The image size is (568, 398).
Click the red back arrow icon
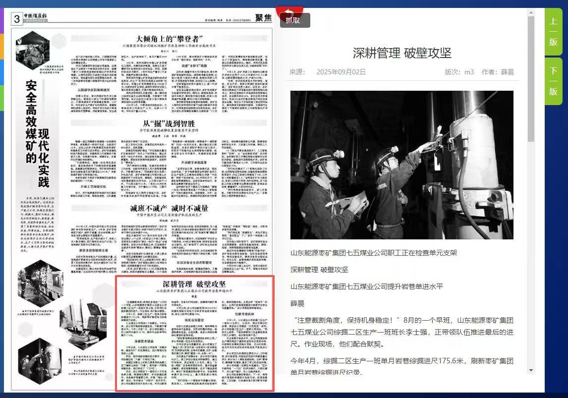tap(289, 11)
